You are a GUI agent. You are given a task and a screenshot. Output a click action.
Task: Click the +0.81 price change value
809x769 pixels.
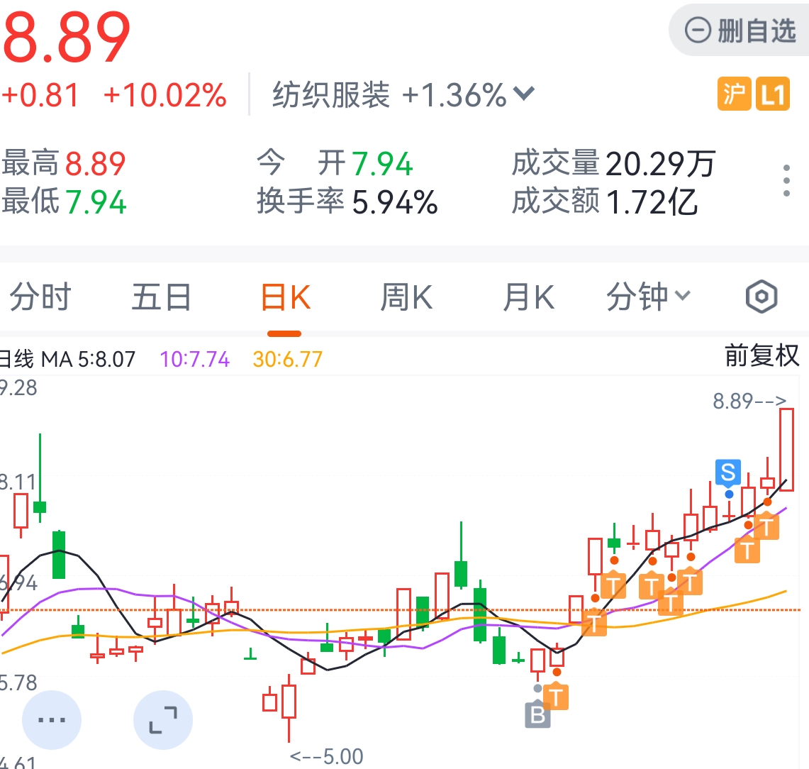40,96
